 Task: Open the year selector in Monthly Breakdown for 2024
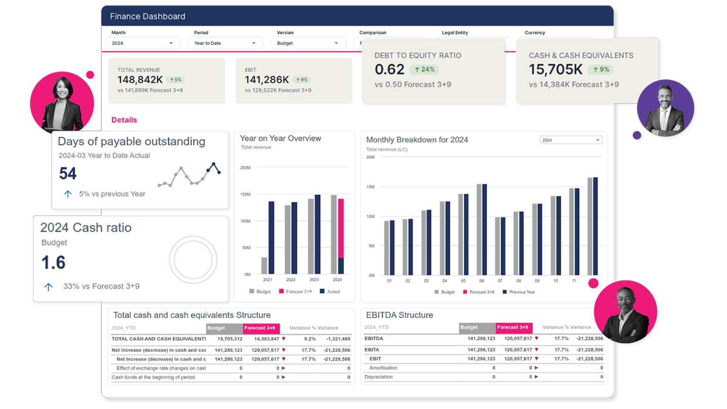pyautogui.click(x=571, y=140)
